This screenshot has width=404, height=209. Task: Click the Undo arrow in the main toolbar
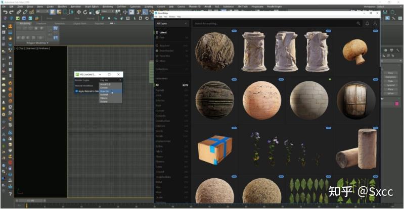(x=5, y=12)
